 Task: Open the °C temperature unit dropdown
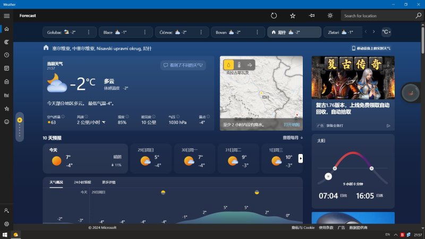[x=386, y=32]
